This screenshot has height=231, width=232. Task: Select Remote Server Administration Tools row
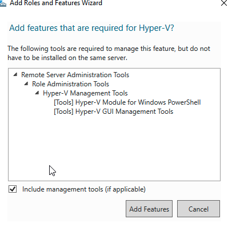coord(75,75)
